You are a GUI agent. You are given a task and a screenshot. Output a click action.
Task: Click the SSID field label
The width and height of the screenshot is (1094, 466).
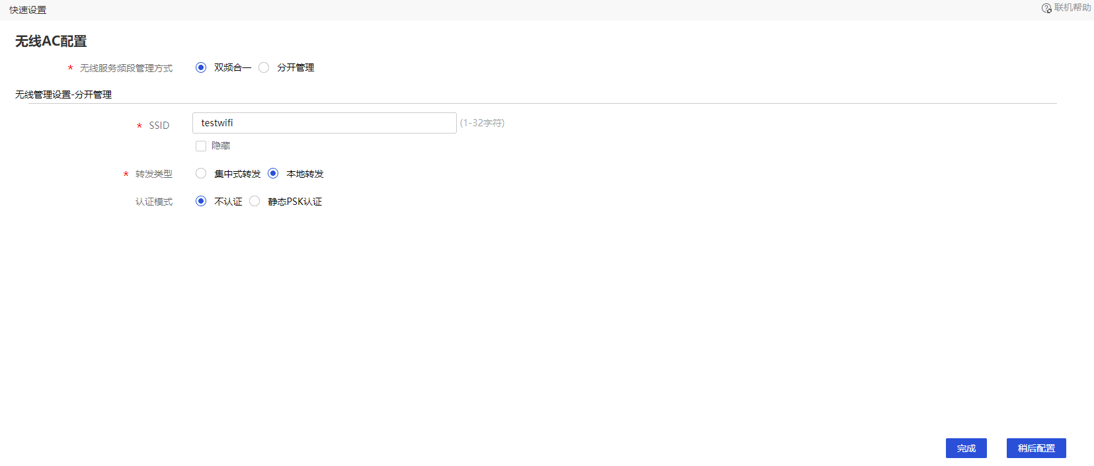pyautogui.click(x=159, y=126)
